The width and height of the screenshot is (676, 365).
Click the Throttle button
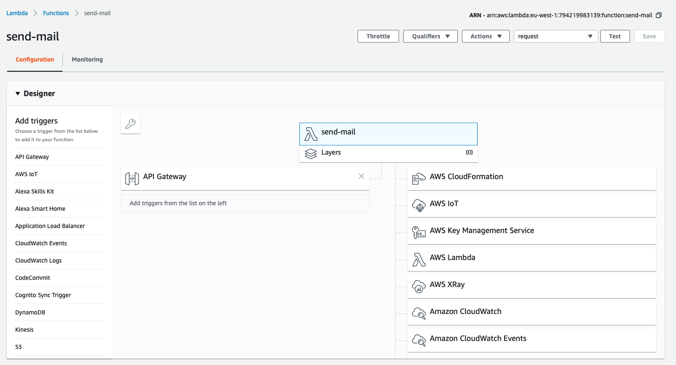[x=378, y=36]
